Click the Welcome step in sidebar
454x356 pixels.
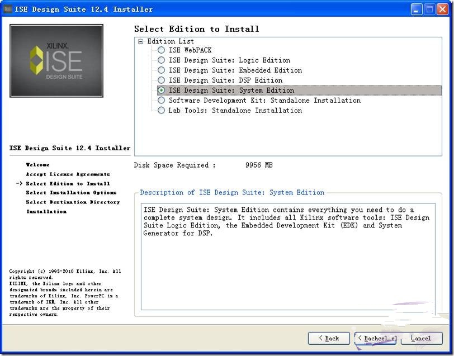pyautogui.click(x=37, y=165)
